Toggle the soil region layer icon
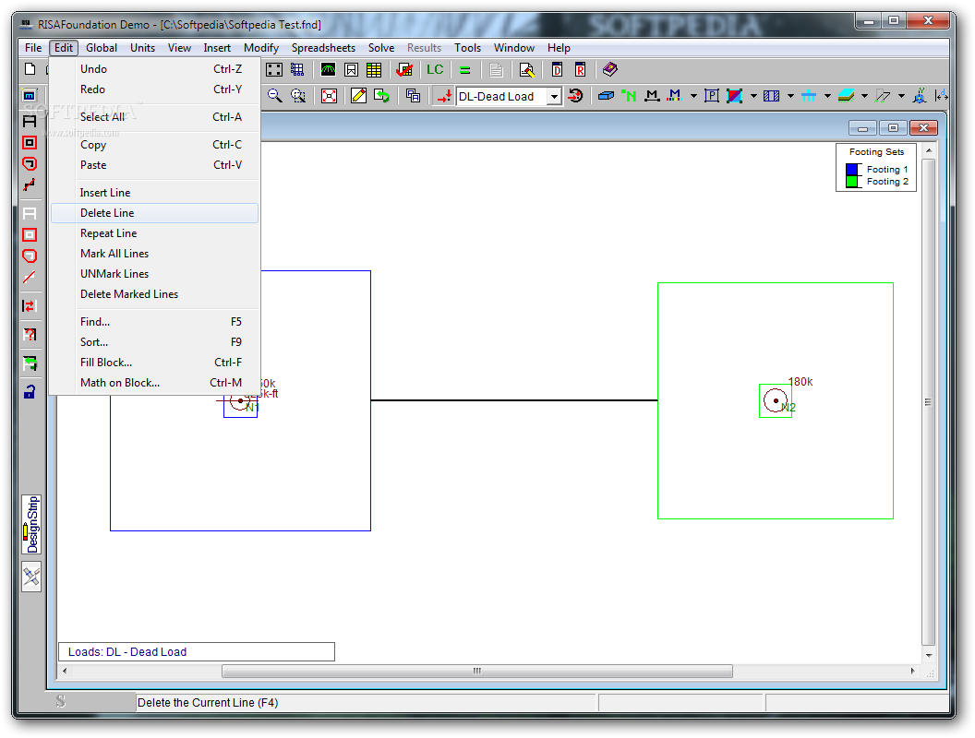975x738 pixels. 846,96
